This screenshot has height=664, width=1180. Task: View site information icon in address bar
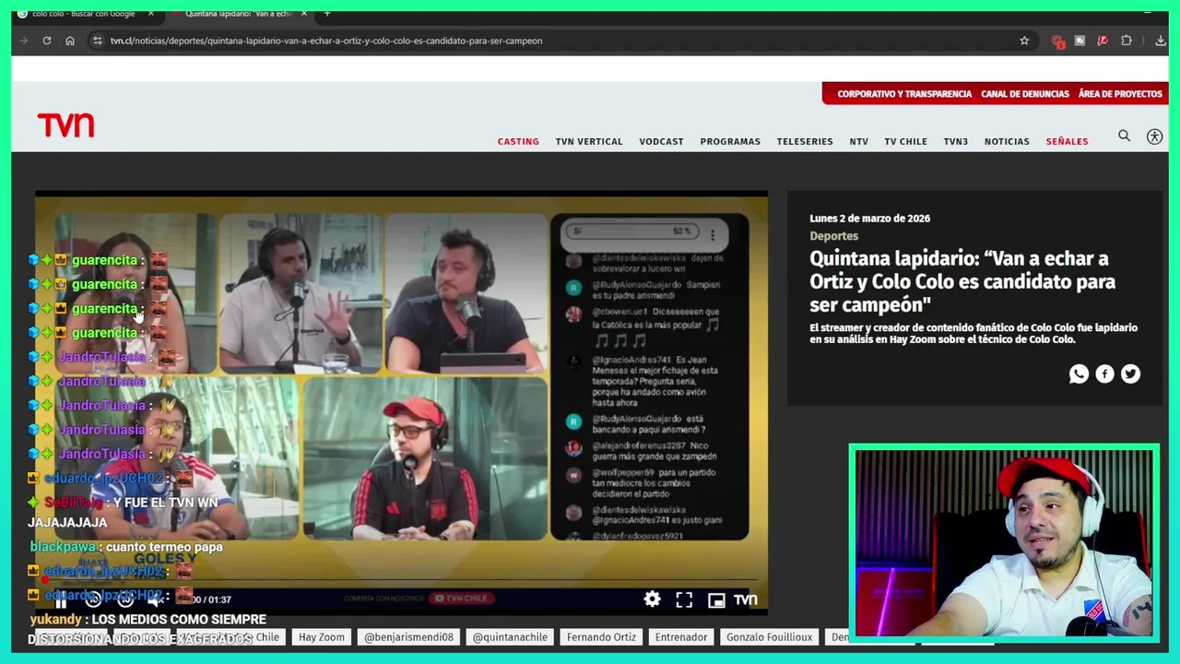pos(98,41)
